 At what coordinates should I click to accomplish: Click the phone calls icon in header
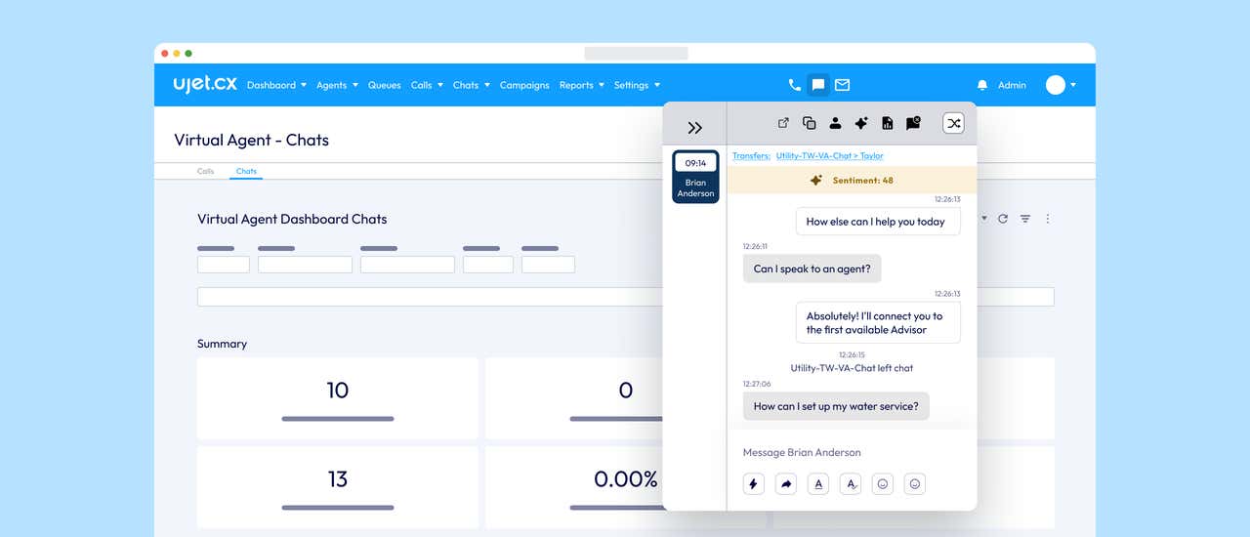(795, 85)
